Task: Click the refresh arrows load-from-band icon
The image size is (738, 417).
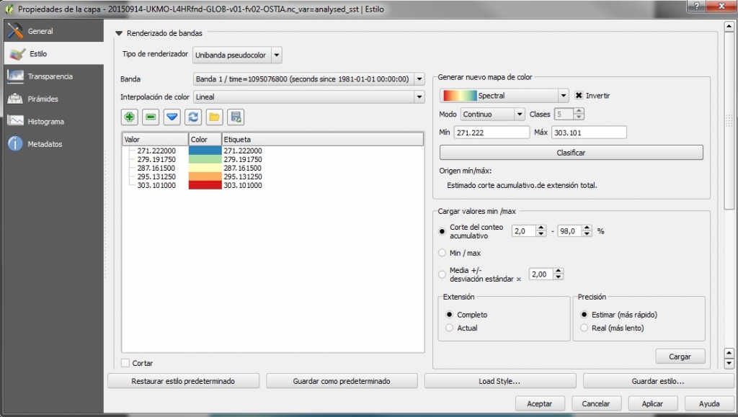Action: [x=193, y=117]
